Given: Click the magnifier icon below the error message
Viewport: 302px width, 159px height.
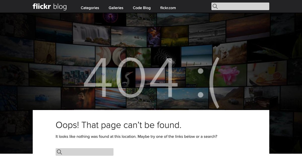Looking at the screenshot, I should pyautogui.click(x=59, y=152).
